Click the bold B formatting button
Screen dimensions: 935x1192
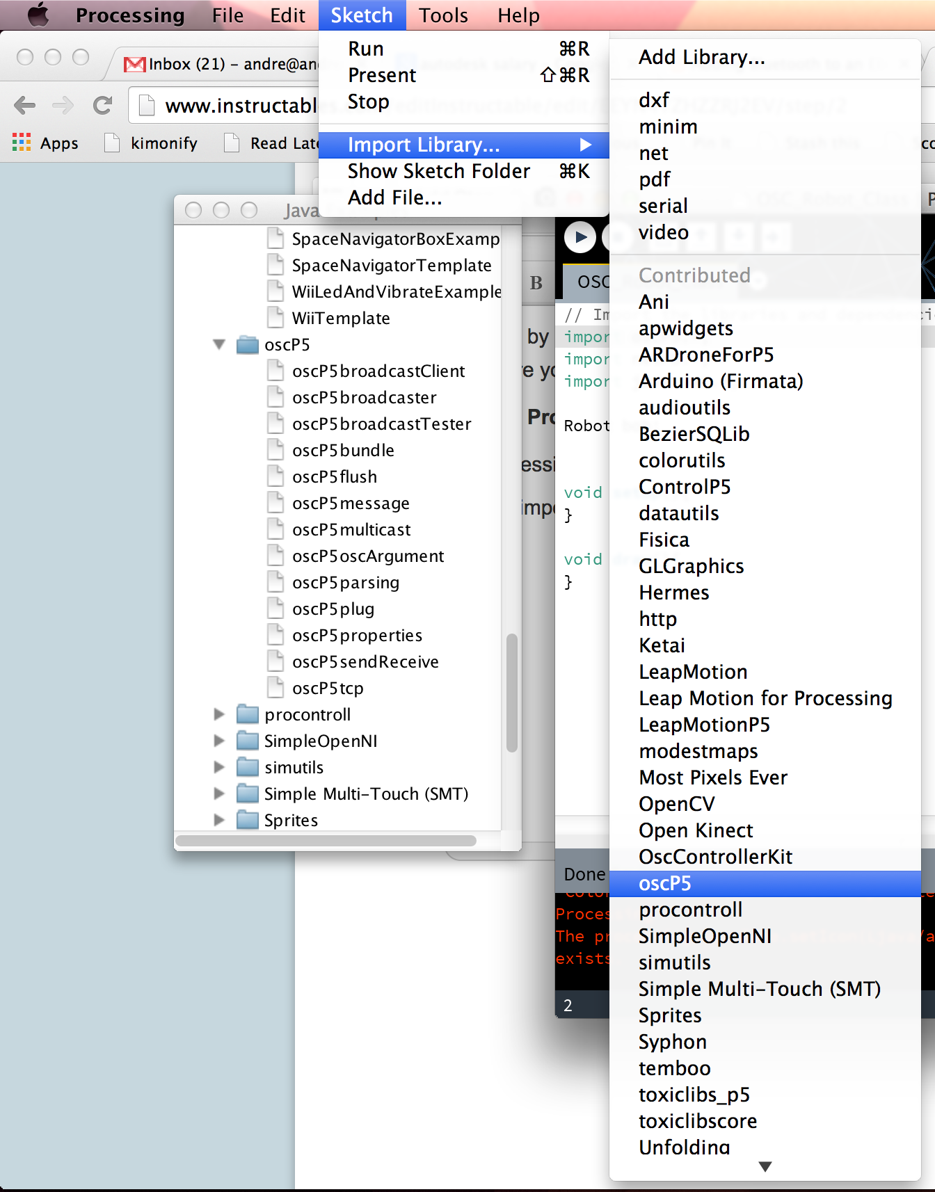tap(536, 283)
